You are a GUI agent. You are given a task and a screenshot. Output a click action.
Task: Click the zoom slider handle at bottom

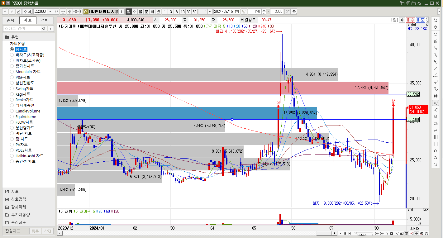[x=355, y=233]
